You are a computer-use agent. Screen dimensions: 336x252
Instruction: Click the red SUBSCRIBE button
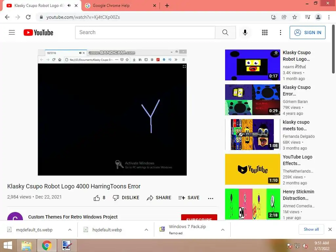click(x=199, y=217)
